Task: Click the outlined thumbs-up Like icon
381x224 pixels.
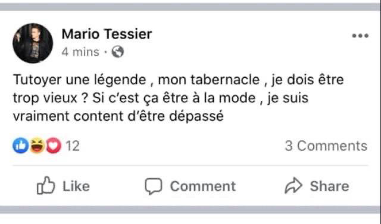Action: pos(46,185)
